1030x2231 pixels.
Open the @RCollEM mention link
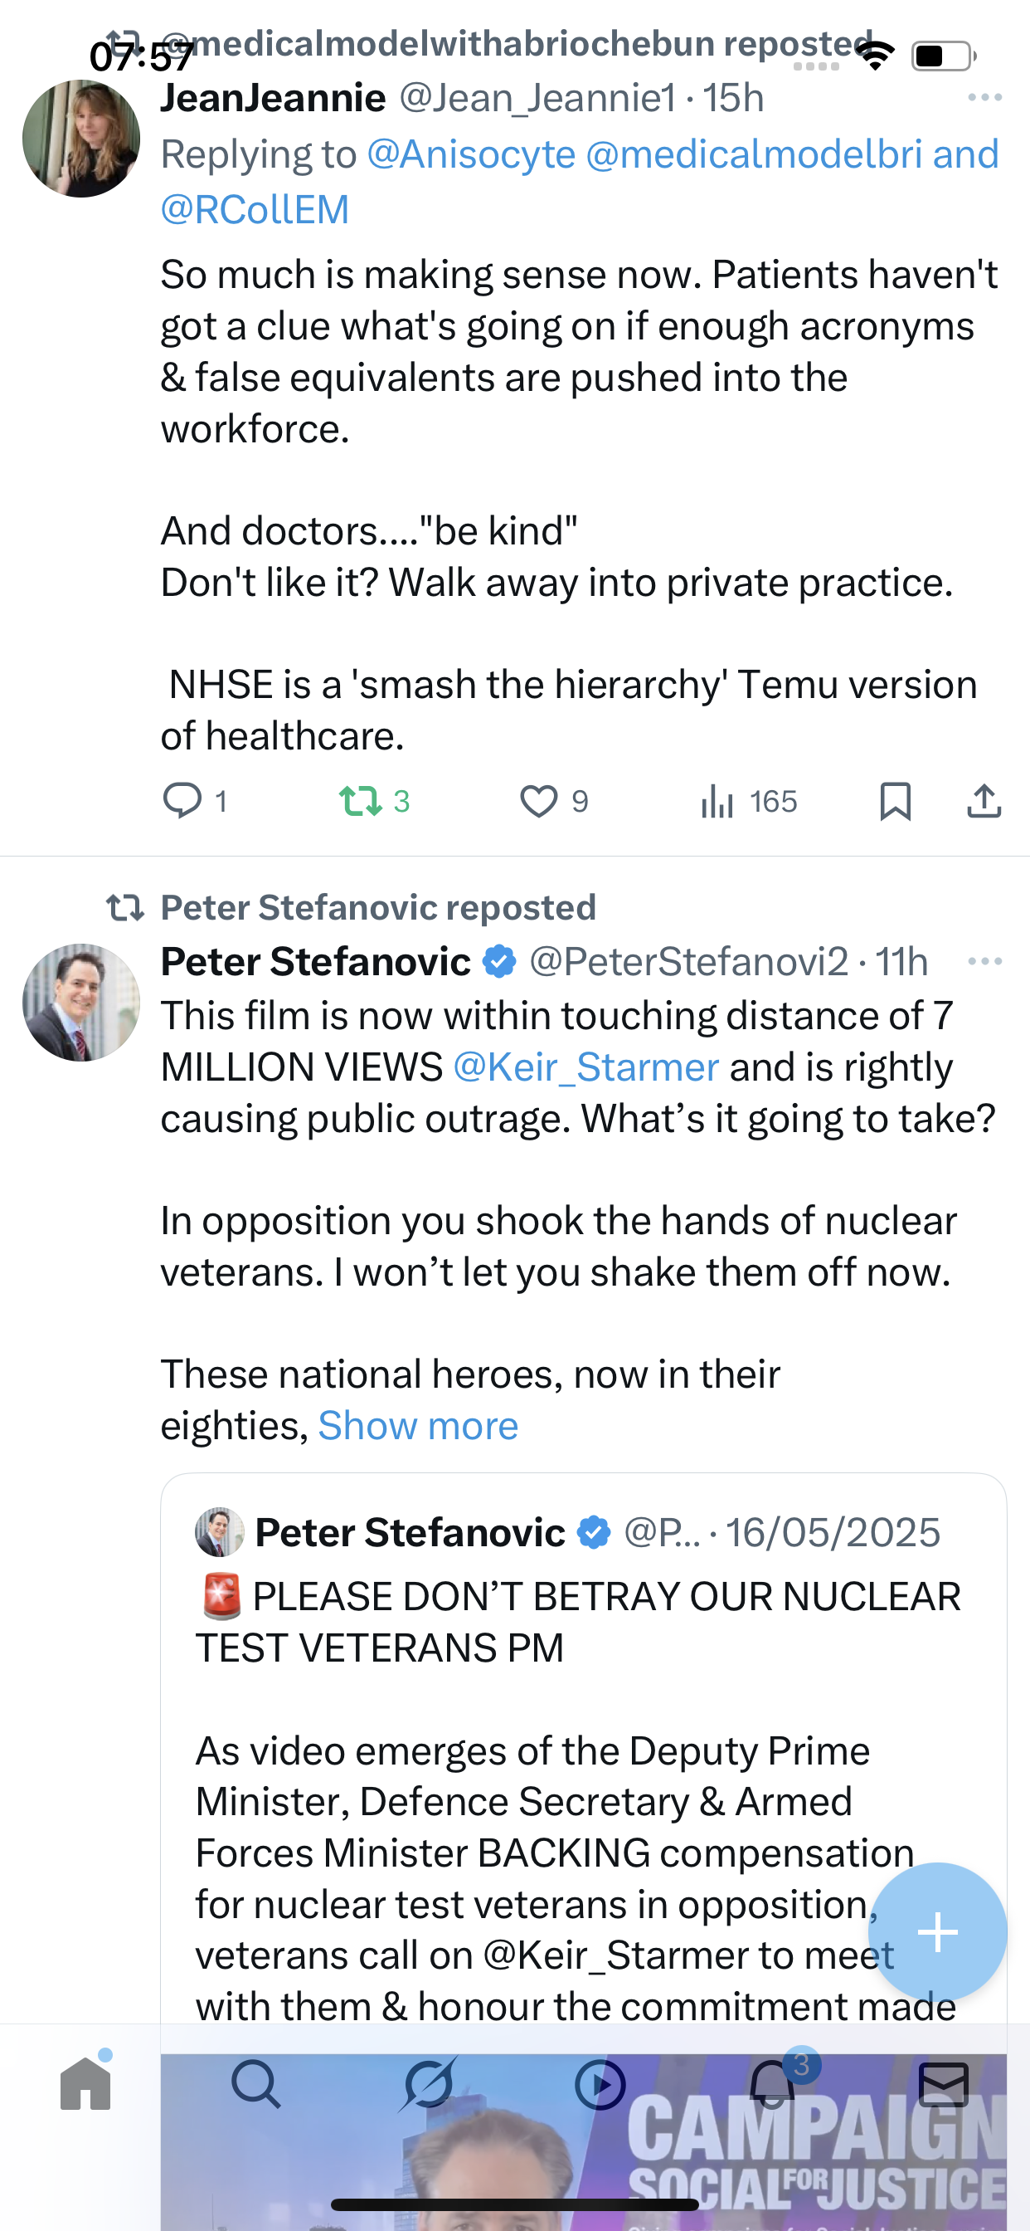coord(255,210)
